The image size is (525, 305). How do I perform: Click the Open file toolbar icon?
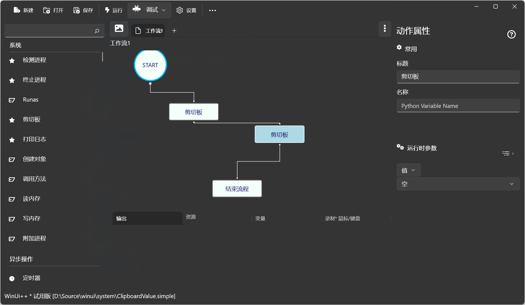(47, 10)
